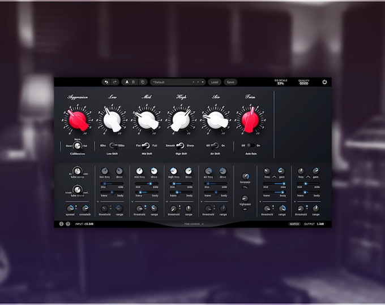The width and height of the screenshot is (385, 305).
Task: Flip the High Shift Smooth/Sharp switch
Action: click(180, 146)
